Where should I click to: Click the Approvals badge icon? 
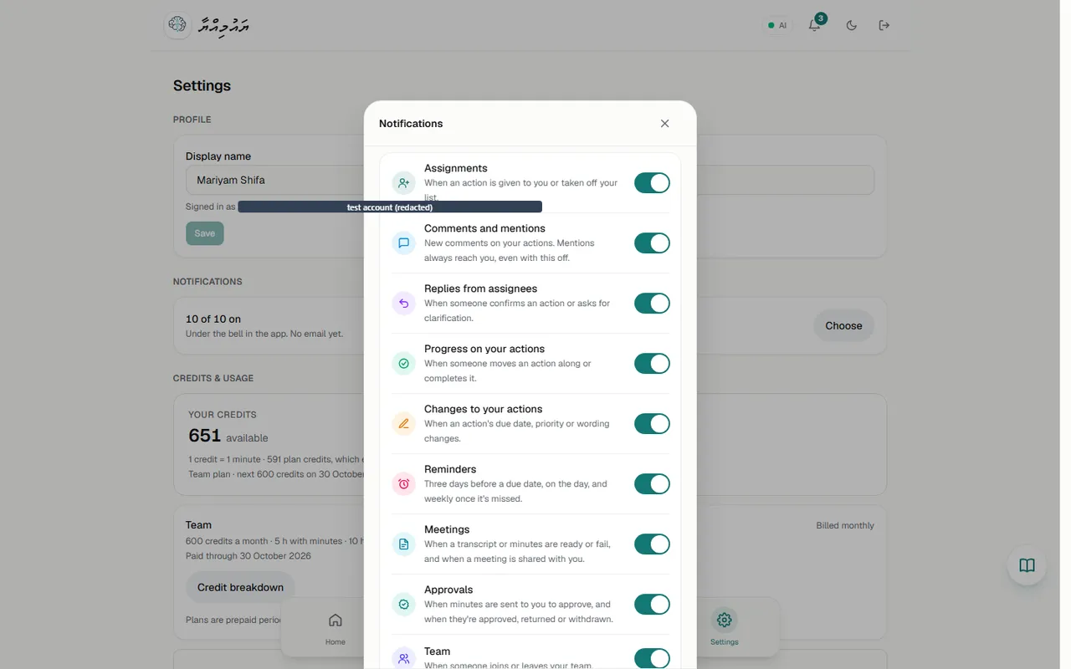404,605
